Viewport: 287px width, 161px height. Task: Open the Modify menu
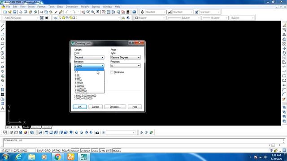[85, 7]
